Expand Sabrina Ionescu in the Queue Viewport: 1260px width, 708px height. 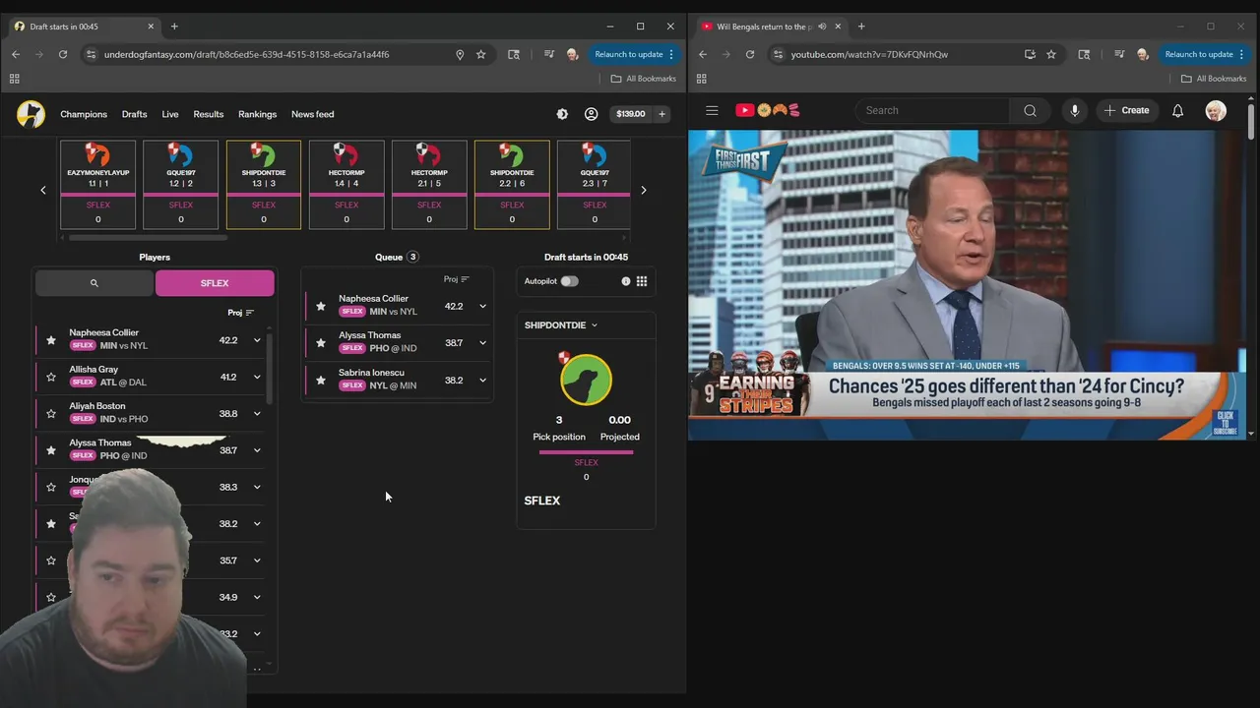(482, 380)
